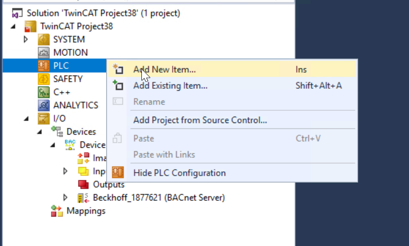
Task: Select the green C++ node icon
Action: coord(44,92)
